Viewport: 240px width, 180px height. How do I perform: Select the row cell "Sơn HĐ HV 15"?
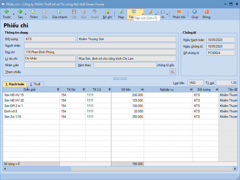pyautogui.click(x=31, y=95)
